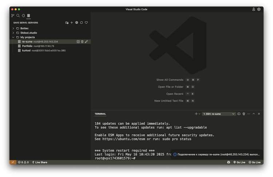Click the second Go Live button
The height and width of the screenshot is (177, 273).
[x=254, y=162]
